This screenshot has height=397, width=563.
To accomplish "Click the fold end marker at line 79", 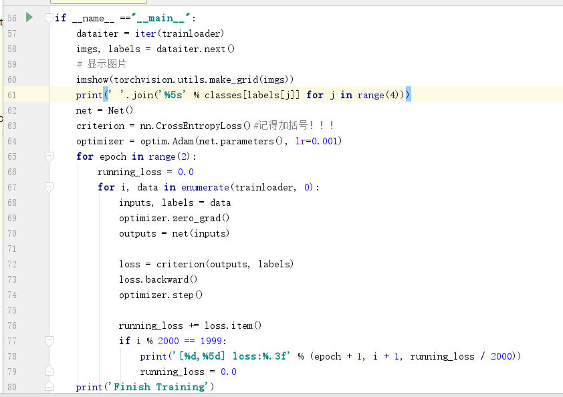I will [x=49, y=371].
